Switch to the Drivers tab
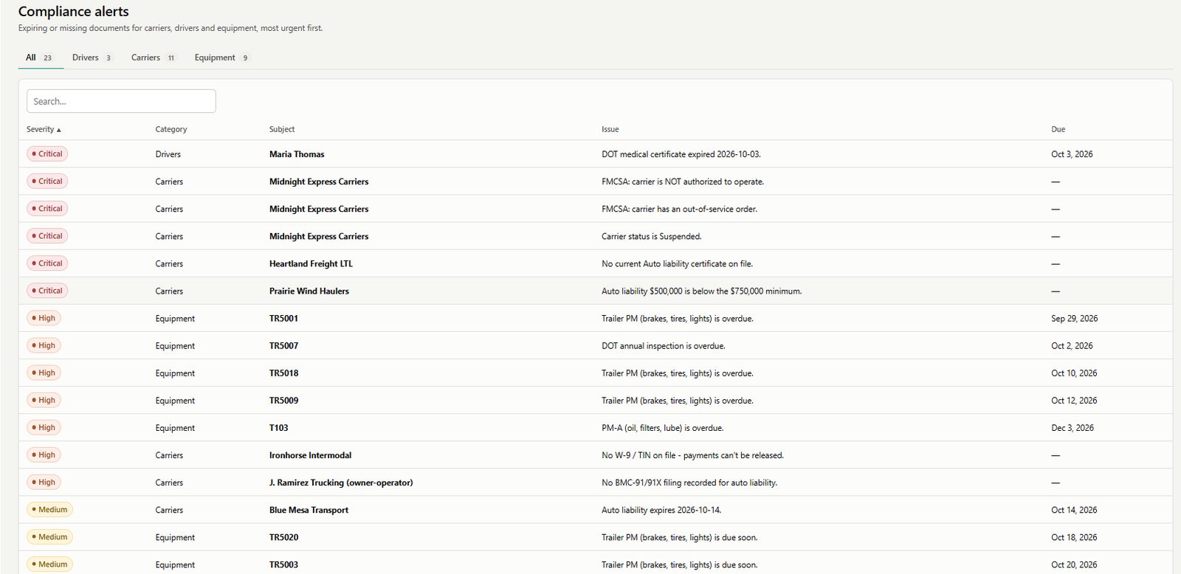1181x574 pixels. 92,58
